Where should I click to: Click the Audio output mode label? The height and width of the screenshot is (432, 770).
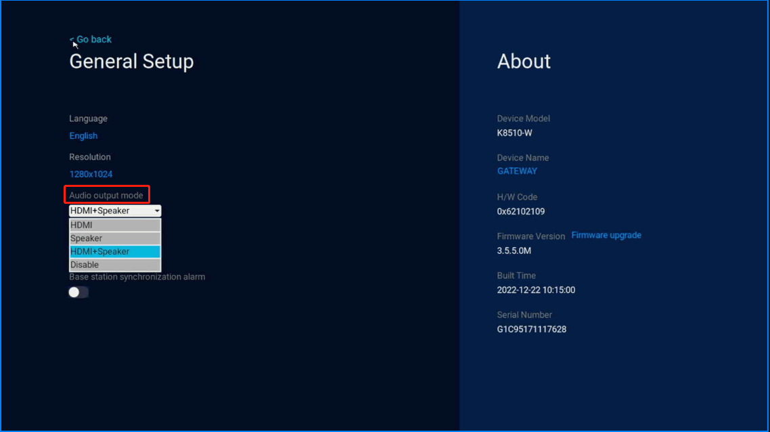click(106, 196)
